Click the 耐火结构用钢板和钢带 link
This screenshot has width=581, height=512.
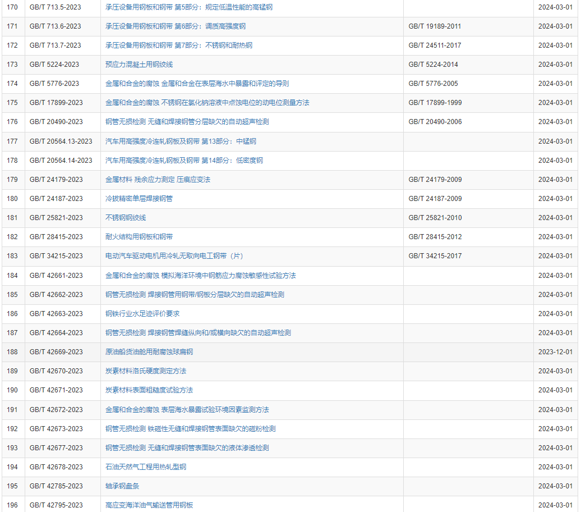139,237
